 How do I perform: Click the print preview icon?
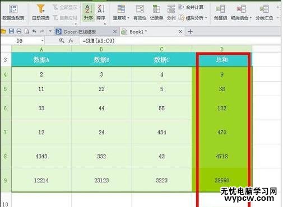pos(27,31)
